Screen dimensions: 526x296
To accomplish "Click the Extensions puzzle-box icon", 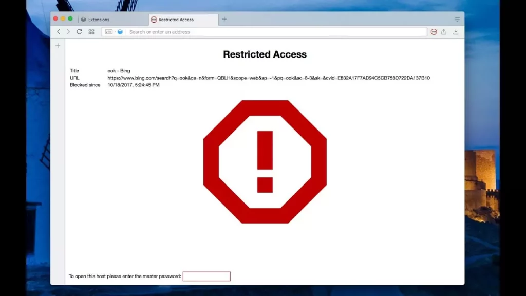I will click(84, 19).
